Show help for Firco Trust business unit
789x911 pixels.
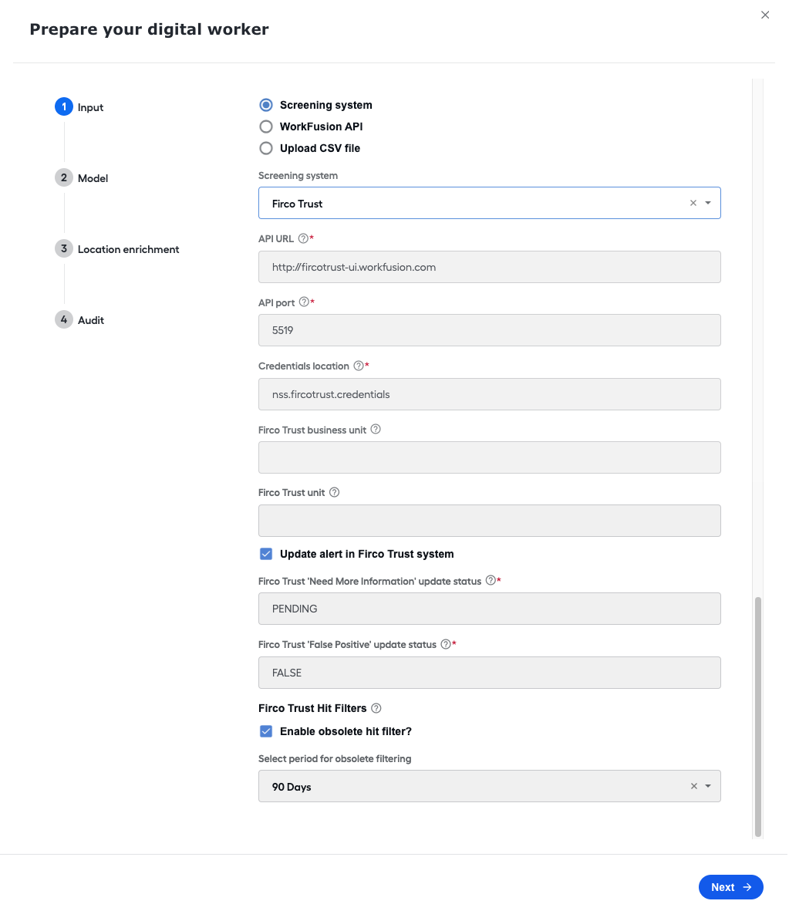376,430
